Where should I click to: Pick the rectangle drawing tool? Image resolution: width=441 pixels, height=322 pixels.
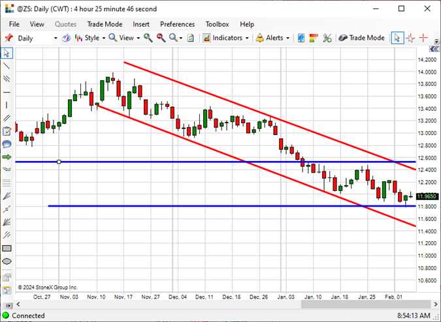pyautogui.click(x=7, y=248)
